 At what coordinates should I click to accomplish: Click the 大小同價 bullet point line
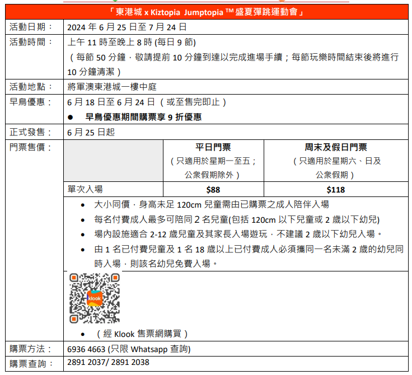[x=212, y=205]
